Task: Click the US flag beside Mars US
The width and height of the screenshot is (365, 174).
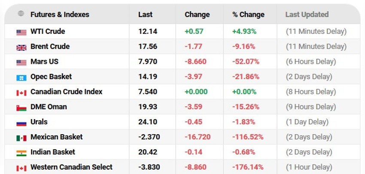Action: pyautogui.click(x=21, y=62)
